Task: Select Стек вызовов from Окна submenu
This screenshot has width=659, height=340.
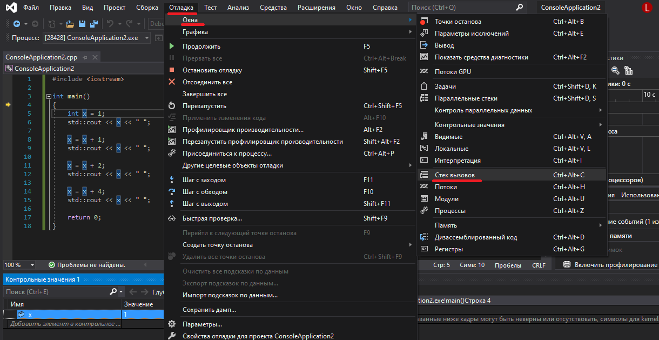Action: 454,175
